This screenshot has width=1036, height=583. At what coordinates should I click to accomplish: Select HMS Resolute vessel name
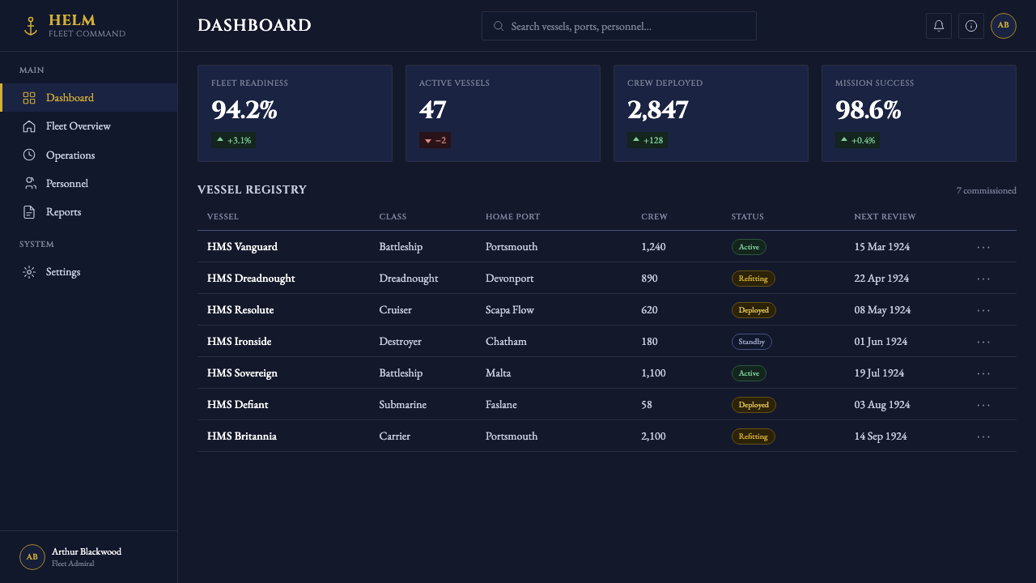[x=240, y=310]
